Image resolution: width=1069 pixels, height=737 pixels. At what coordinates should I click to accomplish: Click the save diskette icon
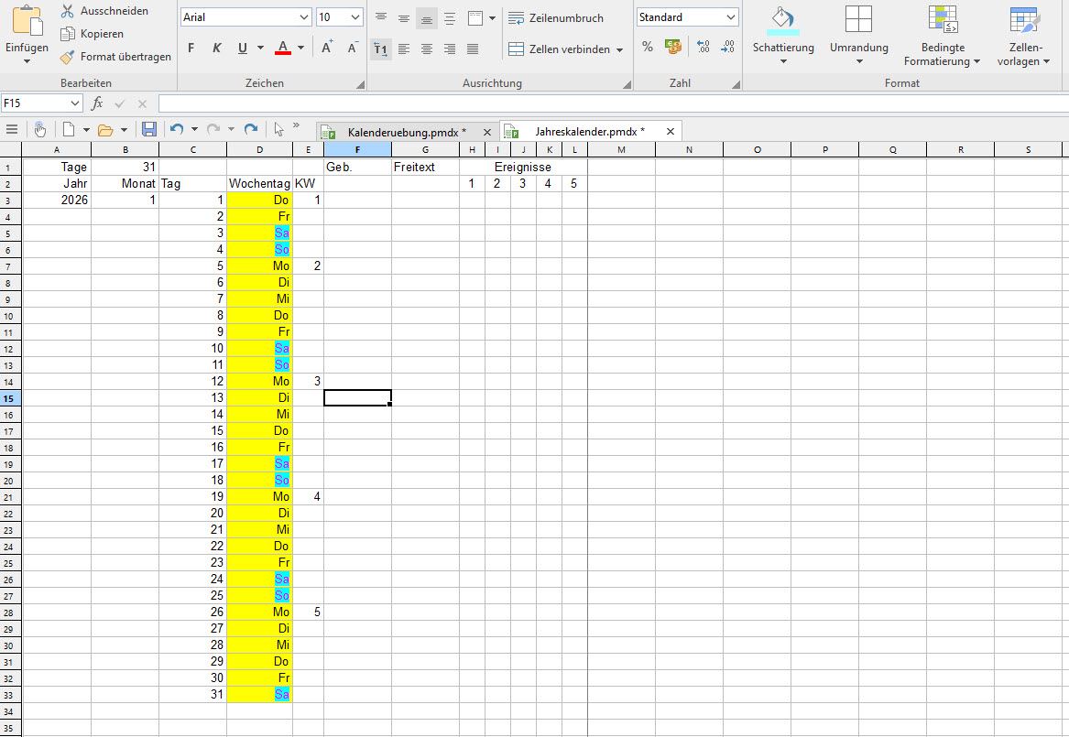148,129
